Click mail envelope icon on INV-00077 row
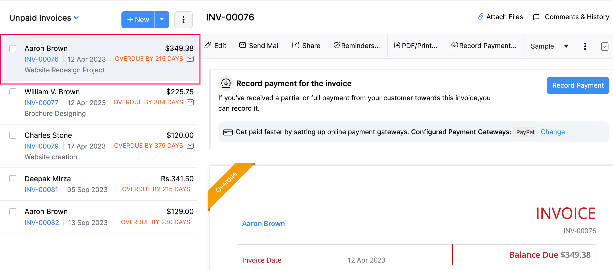613x270 pixels. (x=190, y=102)
